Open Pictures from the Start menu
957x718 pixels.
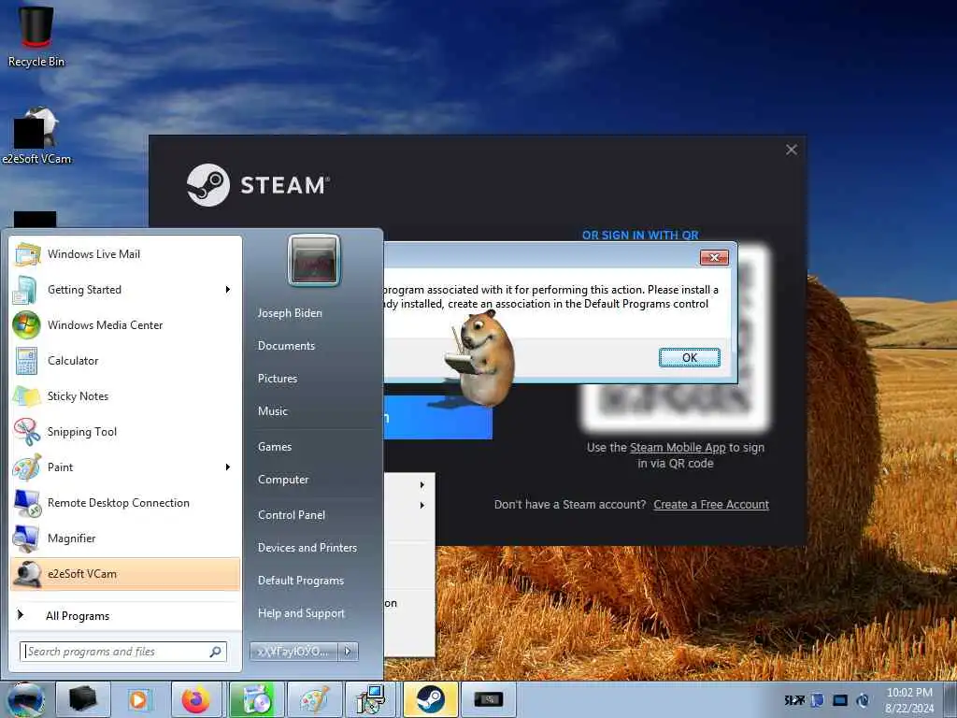pyautogui.click(x=278, y=379)
